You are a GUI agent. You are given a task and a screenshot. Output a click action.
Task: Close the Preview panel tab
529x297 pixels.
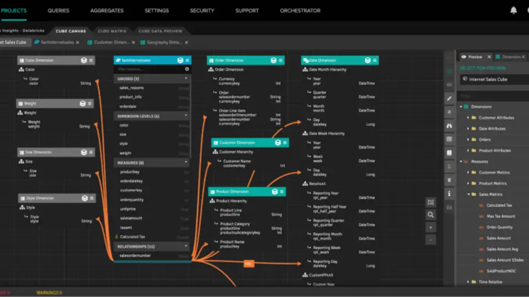tap(489, 57)
